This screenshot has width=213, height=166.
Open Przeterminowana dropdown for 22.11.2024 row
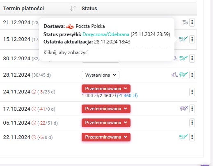tap(106, 137)
